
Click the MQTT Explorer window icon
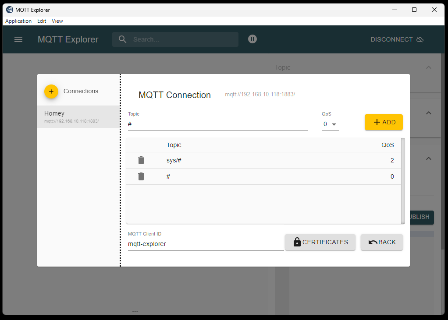[x=10, y=10]
